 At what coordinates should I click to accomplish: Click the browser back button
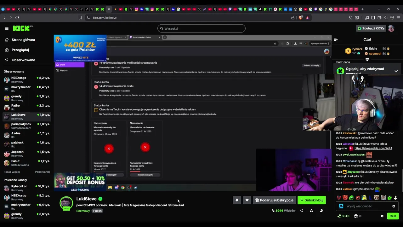click(4, 18)
